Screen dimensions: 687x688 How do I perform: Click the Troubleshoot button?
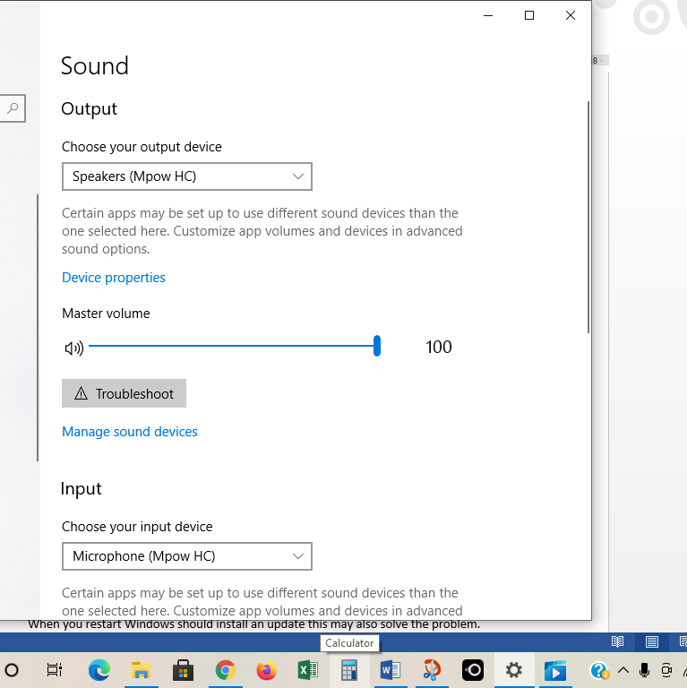[125, 393]
